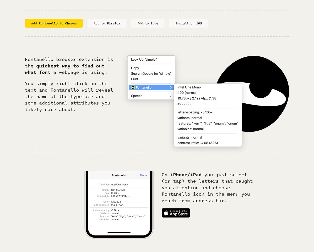314x252 pixels.
Task: Expand the Speech submenu chevron arrow
Action: 171,96
